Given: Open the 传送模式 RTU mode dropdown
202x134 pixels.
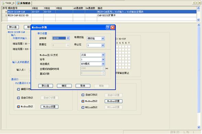Looking at the screenshot, I should click(x=103, y=64).
